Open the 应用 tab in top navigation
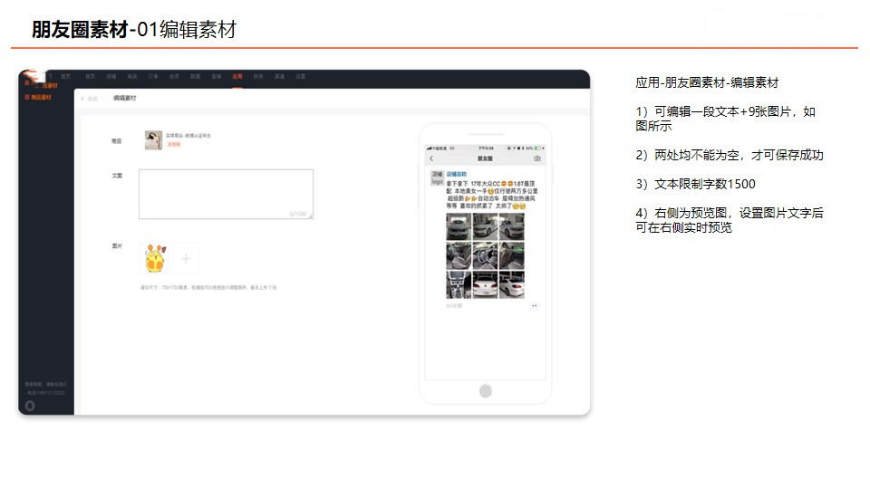 237,76
